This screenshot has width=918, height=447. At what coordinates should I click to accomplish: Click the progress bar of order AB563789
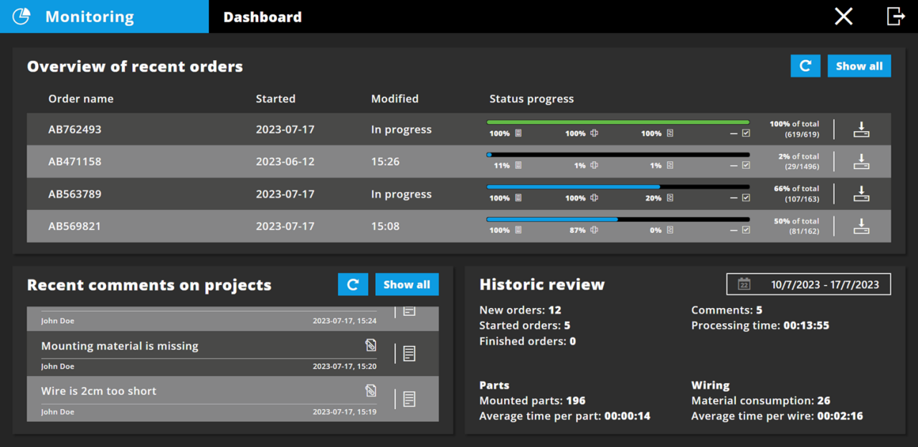[617, 187]
